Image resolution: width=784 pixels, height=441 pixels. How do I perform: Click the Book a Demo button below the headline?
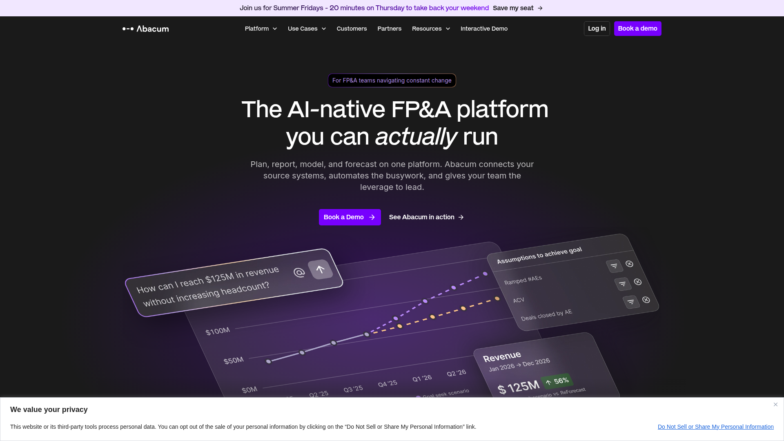[350, 217]
